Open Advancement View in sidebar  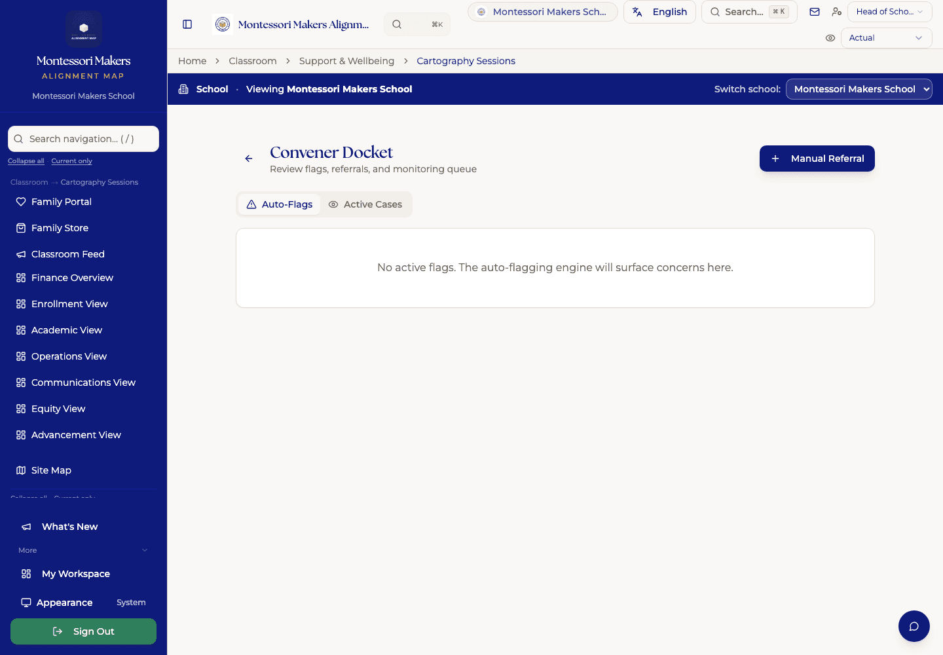tap(83, 435)
